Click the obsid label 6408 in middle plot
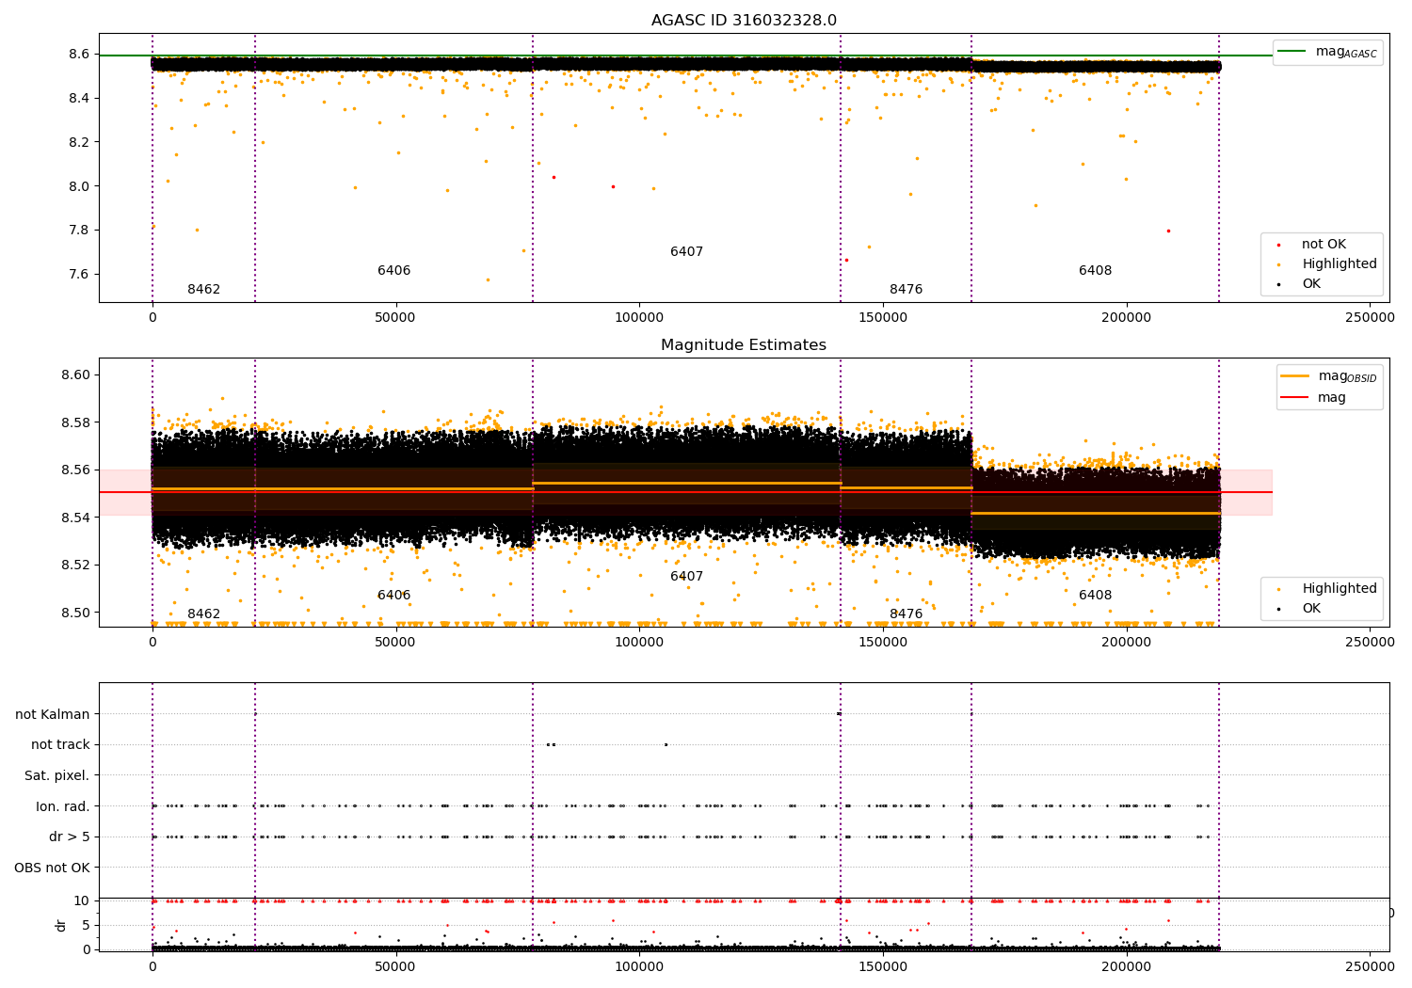The height and width of the screenshot is (988, 1412). tap(1095, 596)
